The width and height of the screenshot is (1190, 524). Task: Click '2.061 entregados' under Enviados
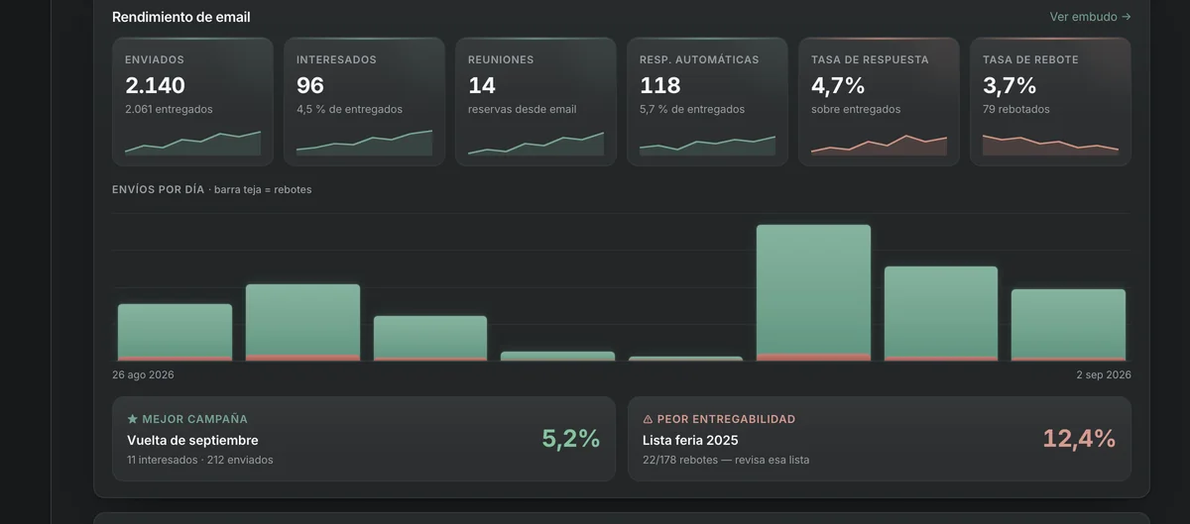(169, 109)
